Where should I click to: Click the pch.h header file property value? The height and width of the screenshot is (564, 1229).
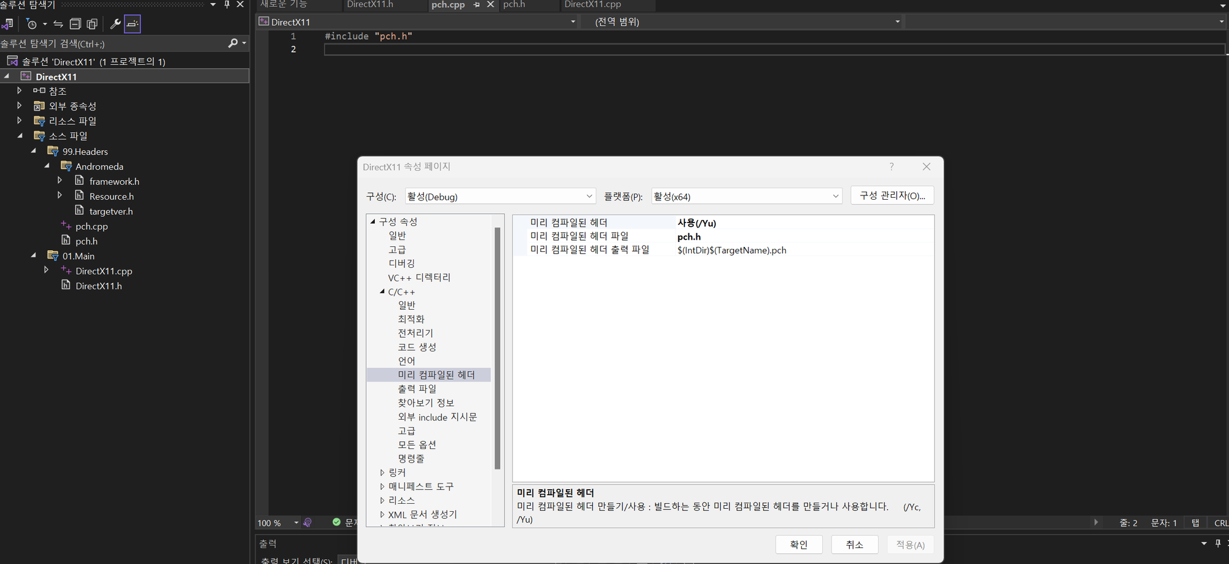pyautogui.click(x=689, y=237)
